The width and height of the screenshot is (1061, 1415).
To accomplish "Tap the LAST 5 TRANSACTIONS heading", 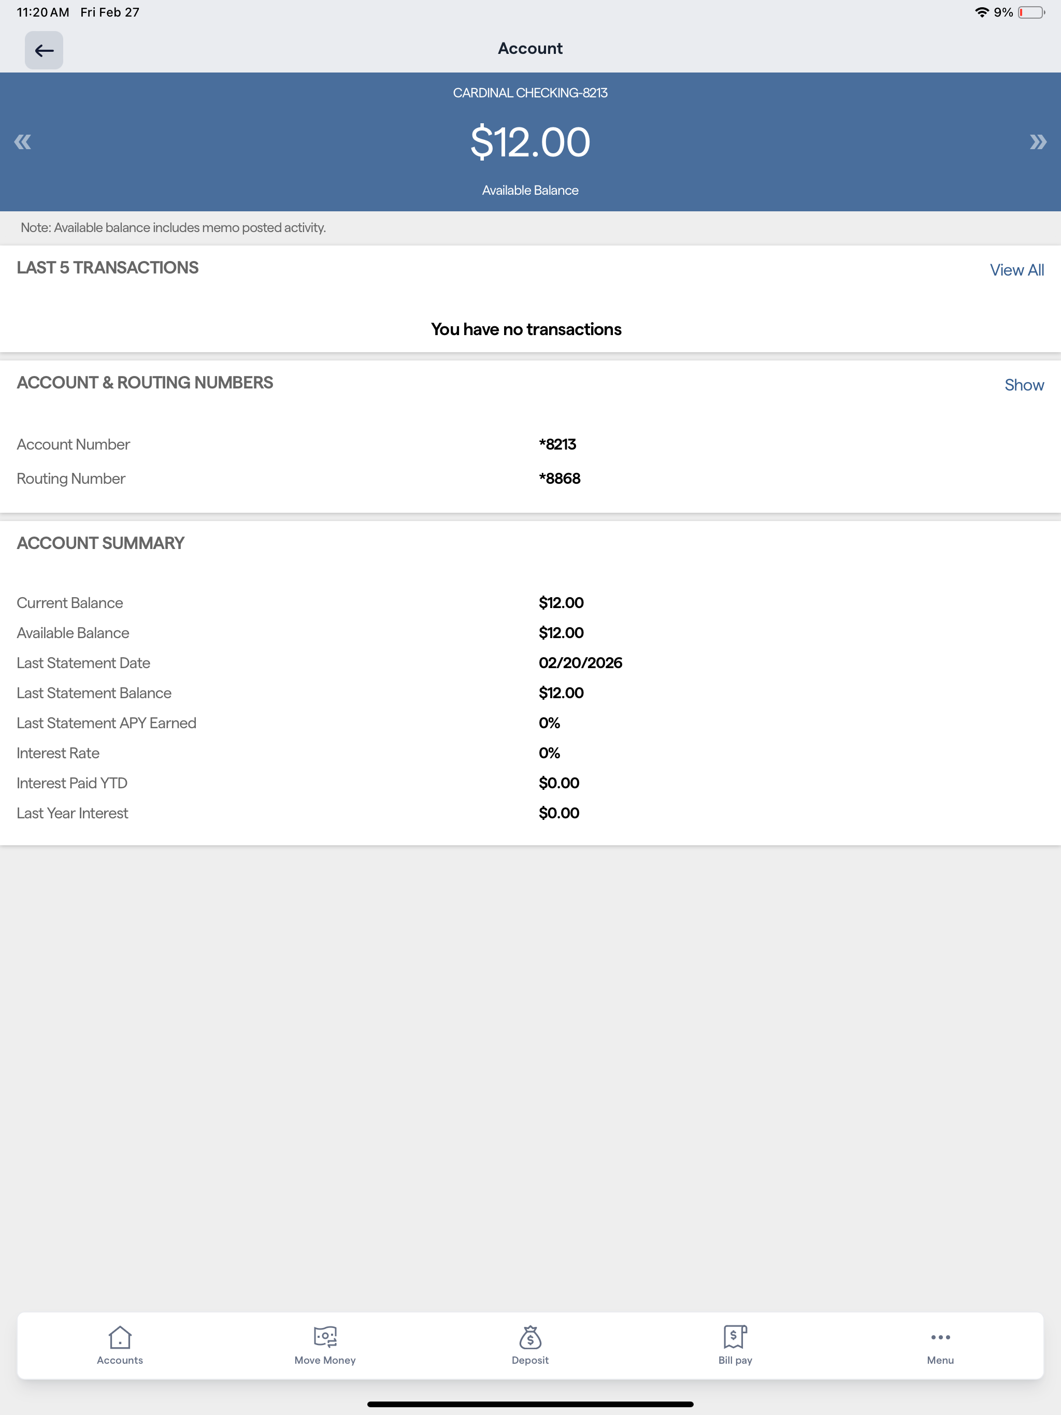I will pyautogui.click(x=108, y=267).
